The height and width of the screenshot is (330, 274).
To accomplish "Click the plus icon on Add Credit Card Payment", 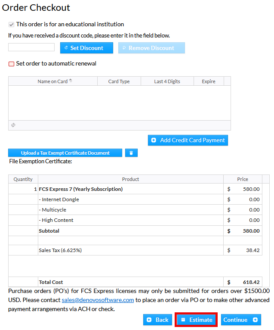I will pyautogui.click(x=154, y=140).
